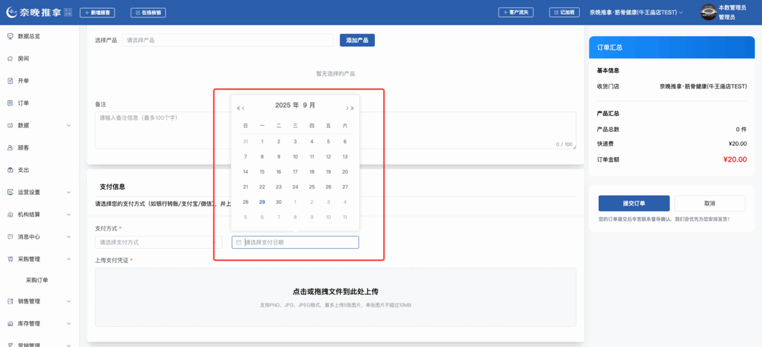Expand the 数据 sidebar submenu chevron
The height and width of the screenshot is (347, 762).
pyautogui.click(x=69, y=125)
